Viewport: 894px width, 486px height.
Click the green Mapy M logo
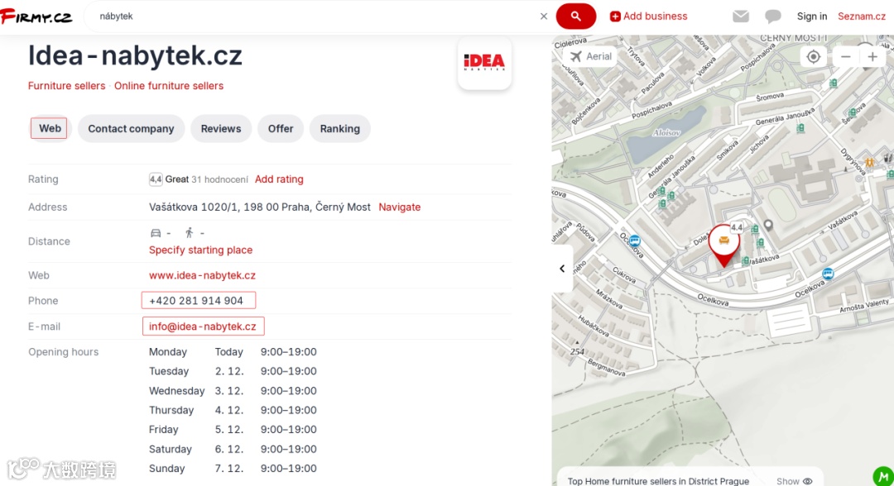[x=882, y=476]
